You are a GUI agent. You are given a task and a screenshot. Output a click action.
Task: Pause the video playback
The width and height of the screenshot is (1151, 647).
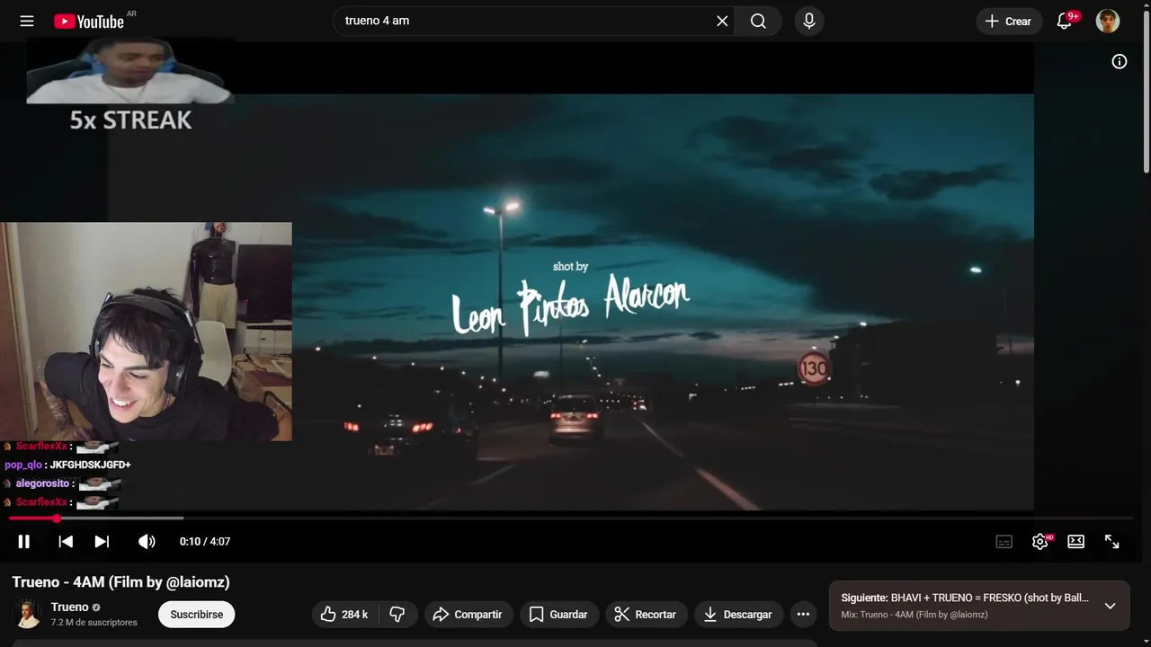24,541
